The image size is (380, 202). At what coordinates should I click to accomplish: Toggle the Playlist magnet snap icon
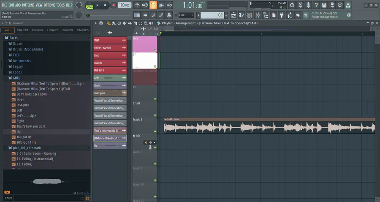tap(101, 23)
